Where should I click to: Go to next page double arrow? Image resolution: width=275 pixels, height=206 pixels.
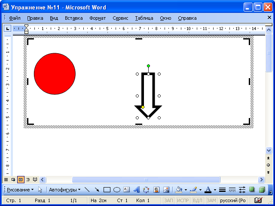click(x=268, y=173)
